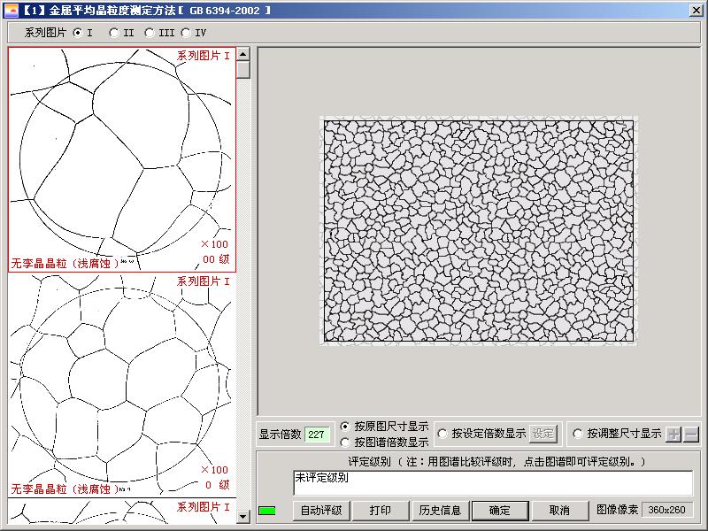Select series image option II
Screen dimensions: 708x531
(114, 33)
